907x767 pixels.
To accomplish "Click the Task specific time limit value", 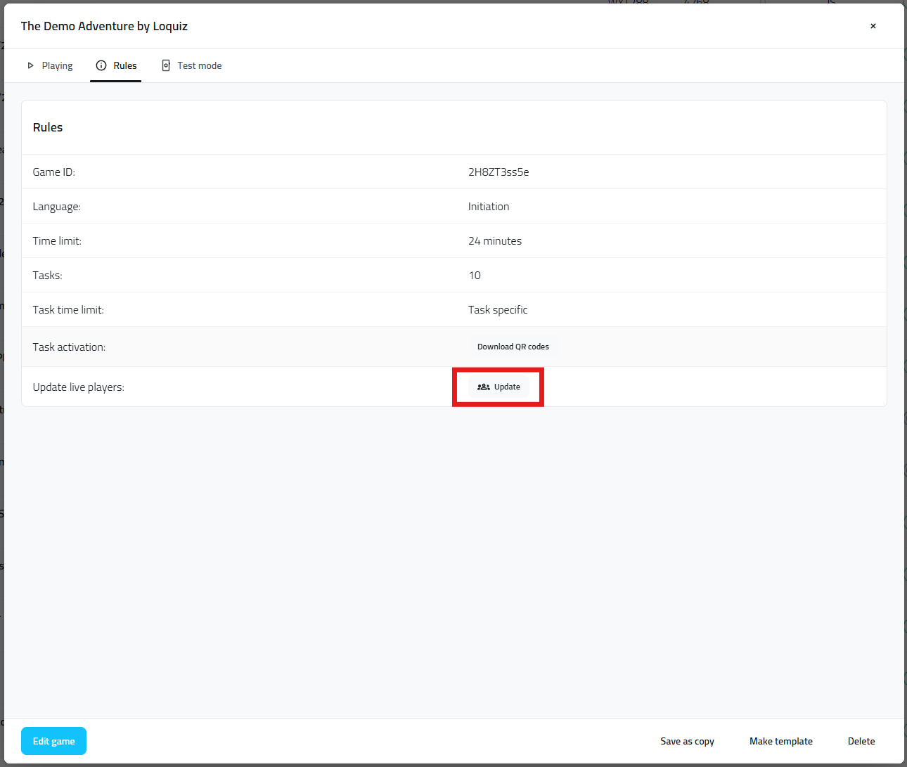I will point(498,310).
